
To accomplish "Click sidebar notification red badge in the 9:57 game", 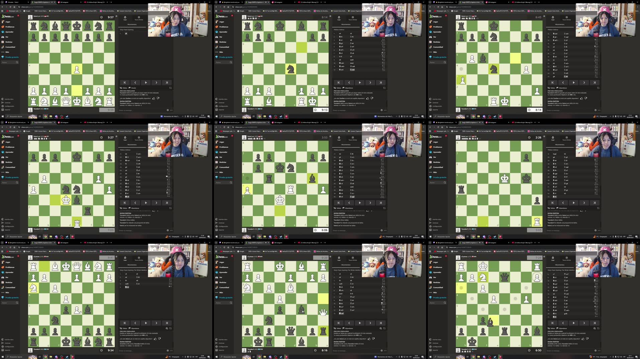I will tap(18, 16).
